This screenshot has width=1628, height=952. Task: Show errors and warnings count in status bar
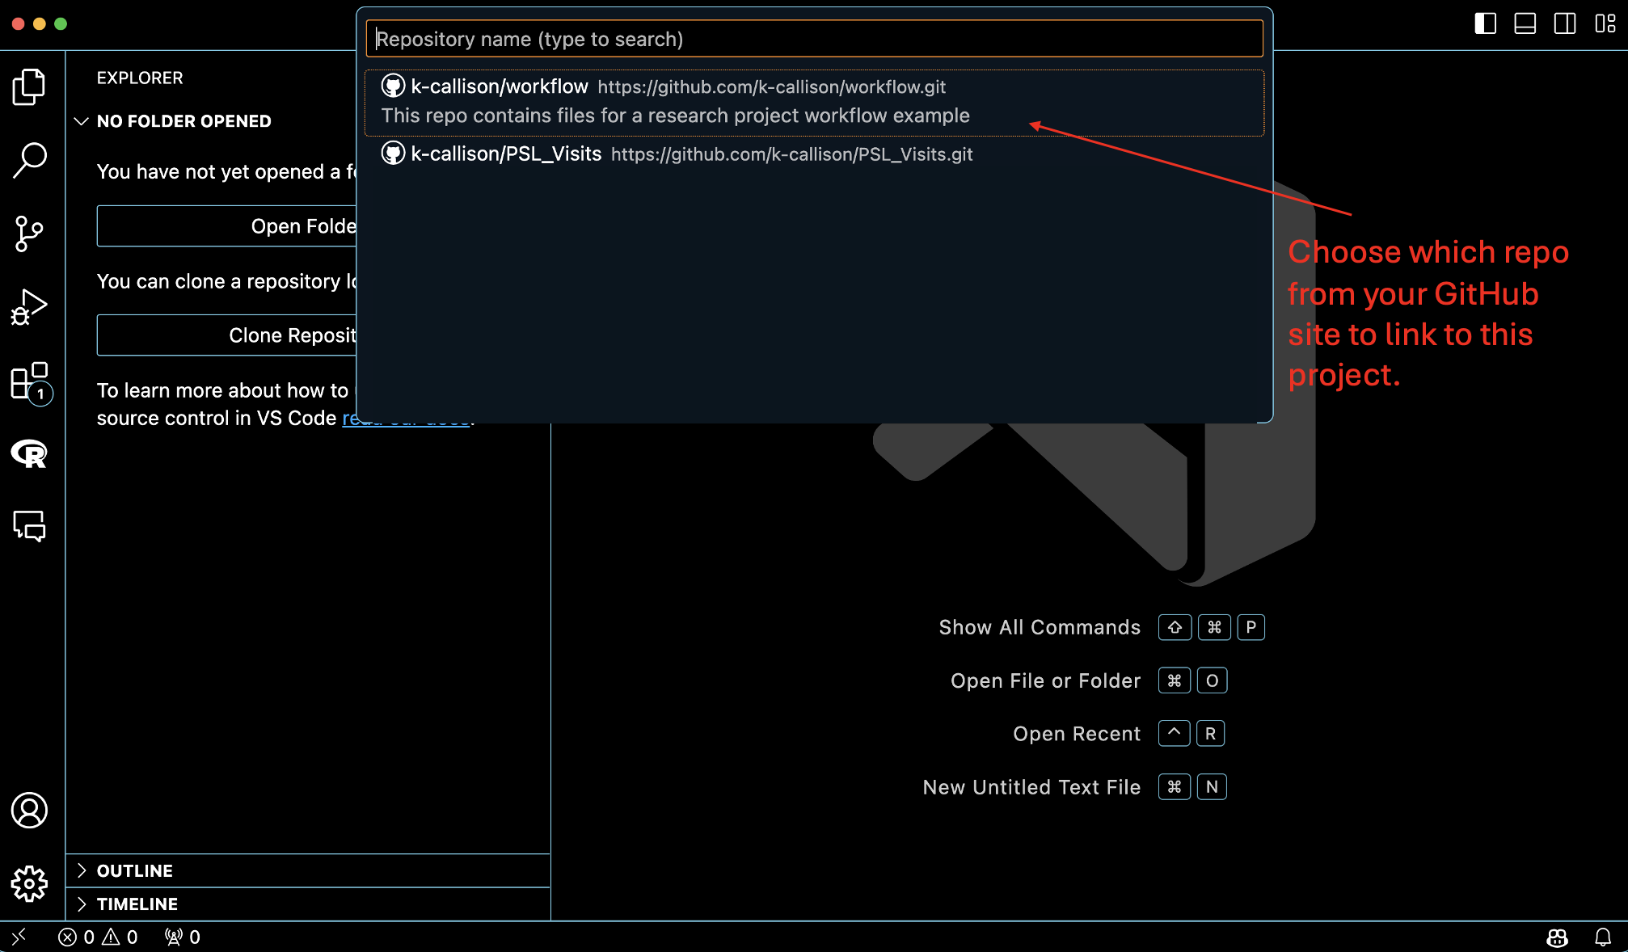(98, 937)
